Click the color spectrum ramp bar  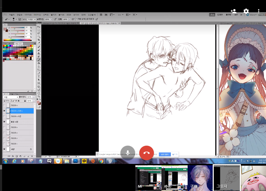18,40
